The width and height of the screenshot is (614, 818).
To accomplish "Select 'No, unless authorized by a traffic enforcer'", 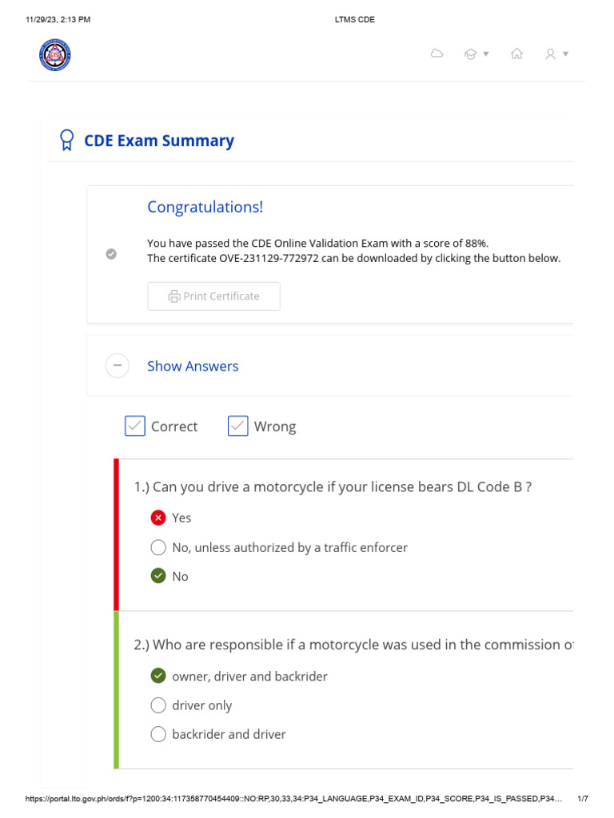I will coord(158,547).
